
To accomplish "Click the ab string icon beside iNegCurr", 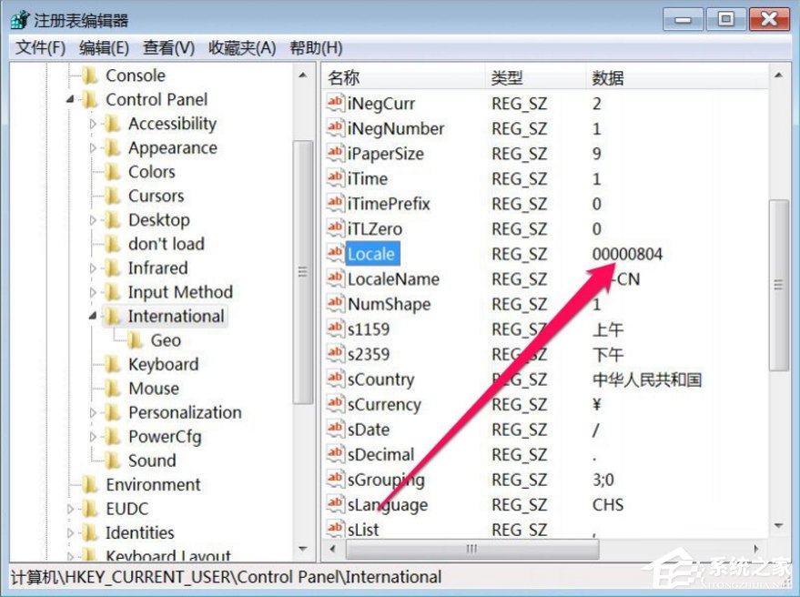I will click(334, 103).
